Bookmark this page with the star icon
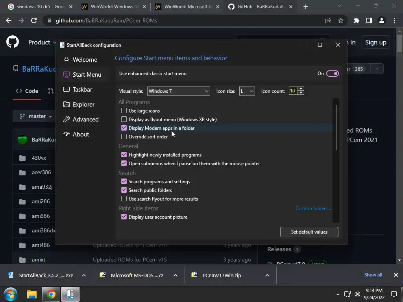403x302 pixels. pyautogui.click(x=341, y=20)
